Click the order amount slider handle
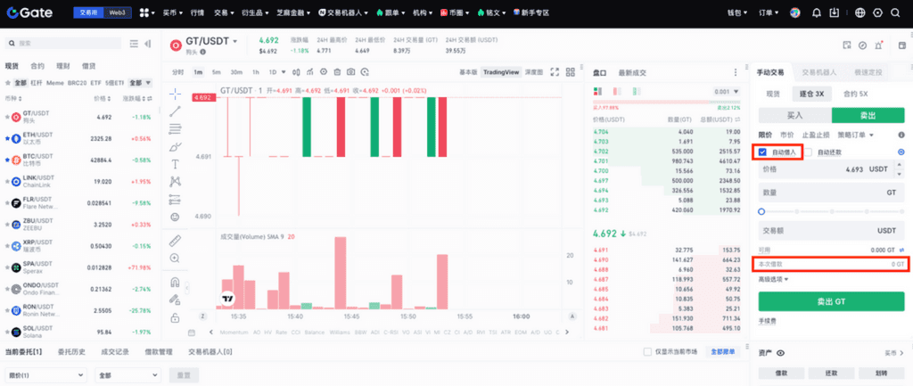 point(761,211)
